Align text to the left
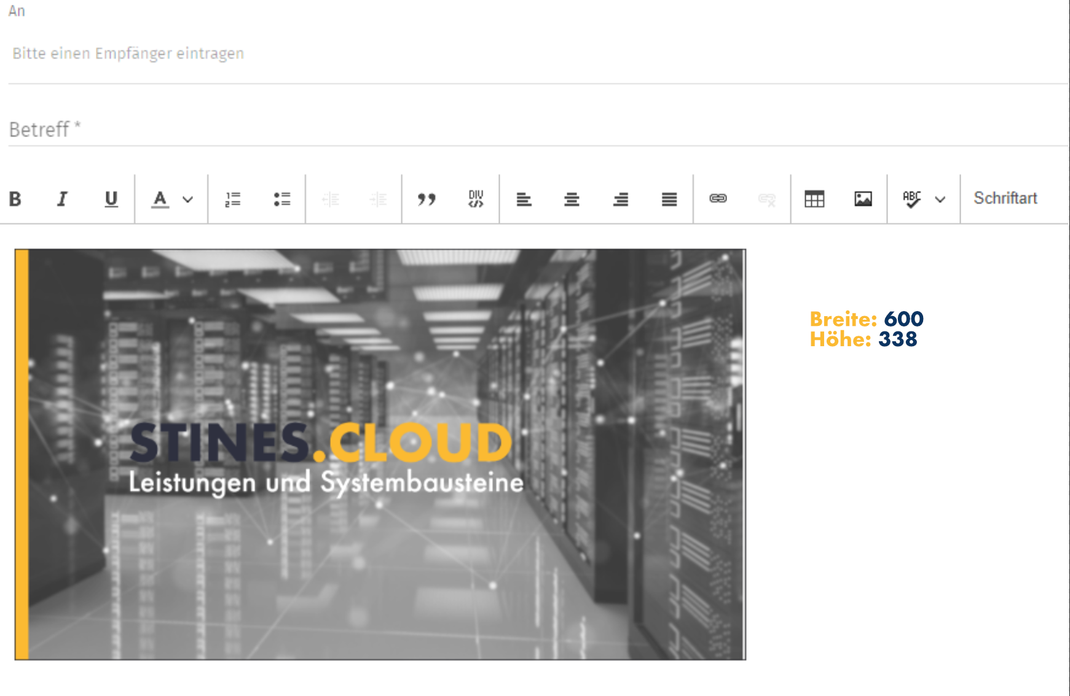Image resolution: width=1070 pixels, height=696 pixels. point(524,199)
